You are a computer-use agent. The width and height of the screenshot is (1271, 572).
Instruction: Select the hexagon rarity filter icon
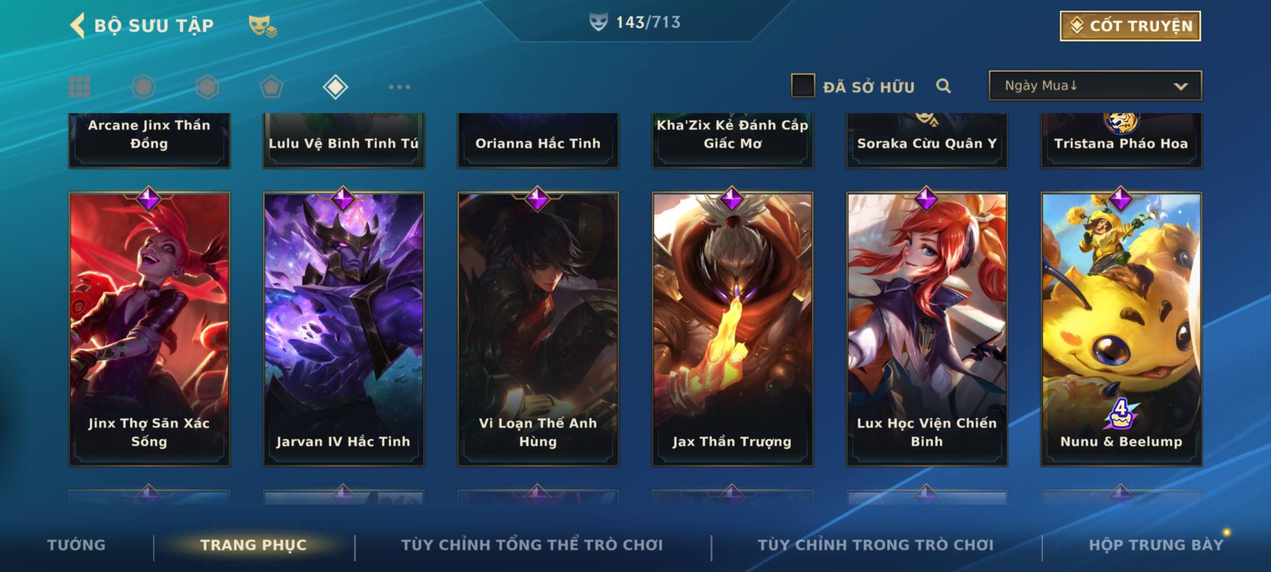[207, 87]
